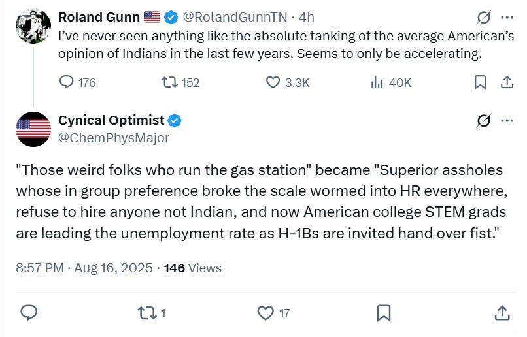
Task: Open Roland Gunn's profile picture
Action: 33,26
